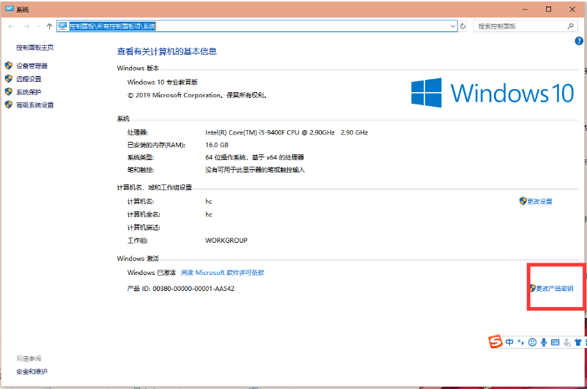Open 系统保护 in the sidebar
The width and height of the screenshot is (587, 389).
point(29,92)
